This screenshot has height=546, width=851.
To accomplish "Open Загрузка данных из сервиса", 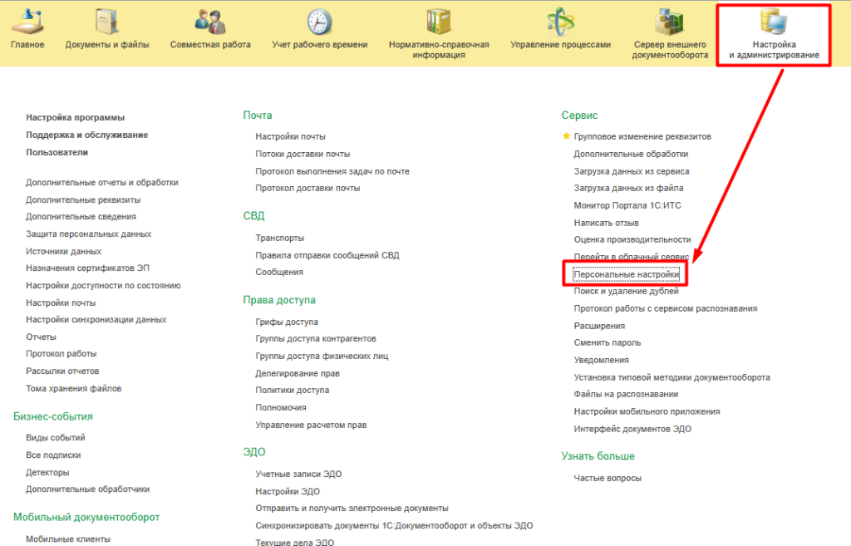I will [x=632, y=171].
